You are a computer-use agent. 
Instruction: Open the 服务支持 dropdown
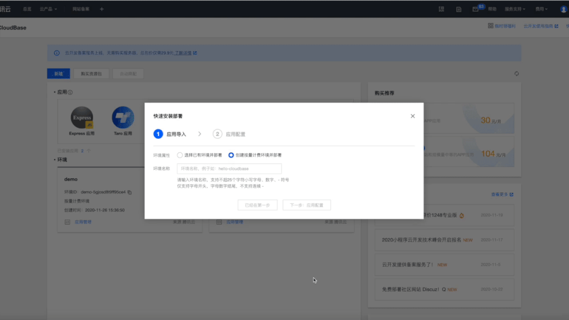[513, 8]
